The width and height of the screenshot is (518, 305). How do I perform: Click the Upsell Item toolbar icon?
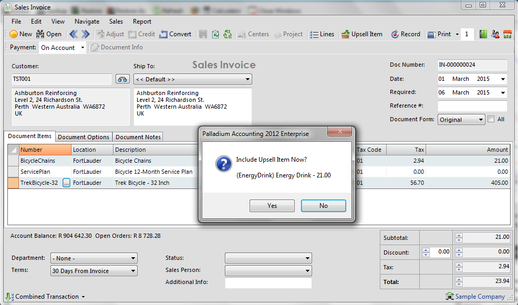coord(346,34)
